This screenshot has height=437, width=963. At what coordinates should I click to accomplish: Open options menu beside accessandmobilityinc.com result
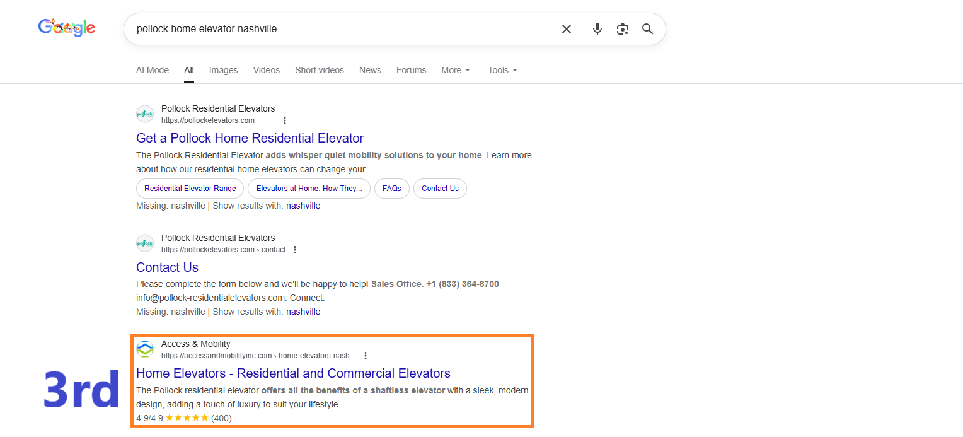pyautogui.click(x=366, y=356)
